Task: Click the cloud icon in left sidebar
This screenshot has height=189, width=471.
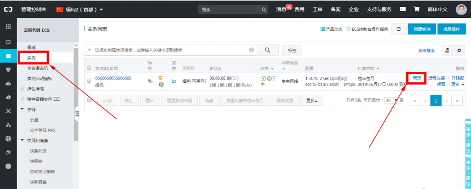Action: pyautogui.click(x=8, y=83)
